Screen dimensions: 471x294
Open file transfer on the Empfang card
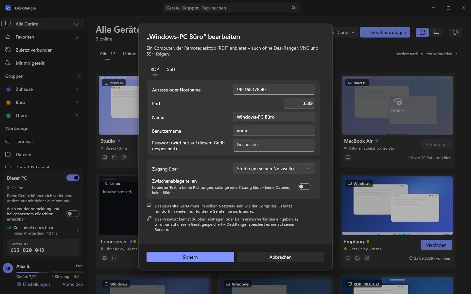tap(358, 258)
